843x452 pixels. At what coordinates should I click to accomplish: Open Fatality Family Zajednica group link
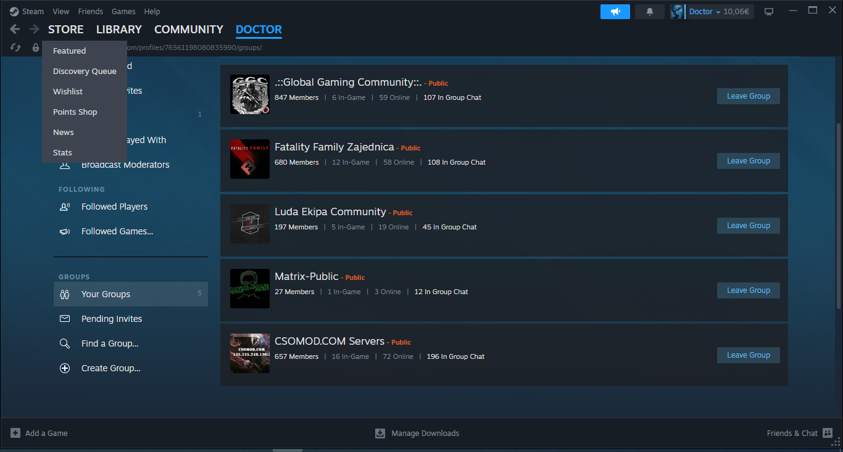click(x=334, y=147)
